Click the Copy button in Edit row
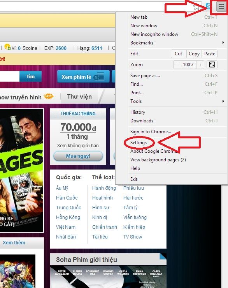This screenshot has width=228, height=288. pos(194,54)
